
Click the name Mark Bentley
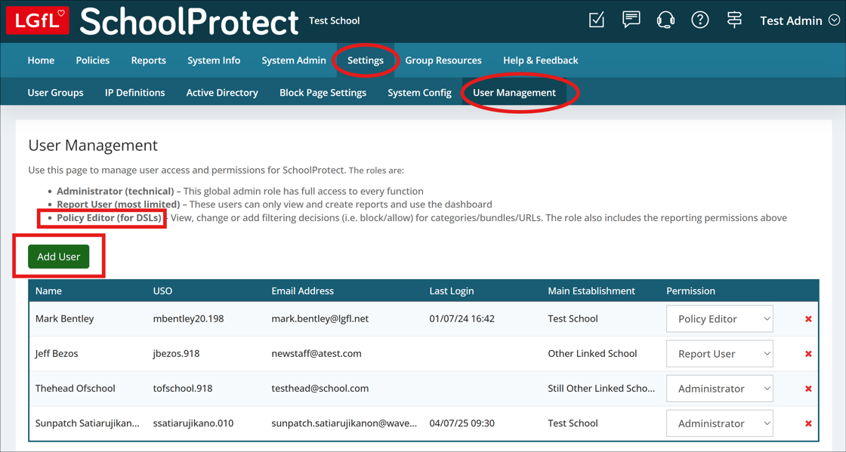(65, 319)
